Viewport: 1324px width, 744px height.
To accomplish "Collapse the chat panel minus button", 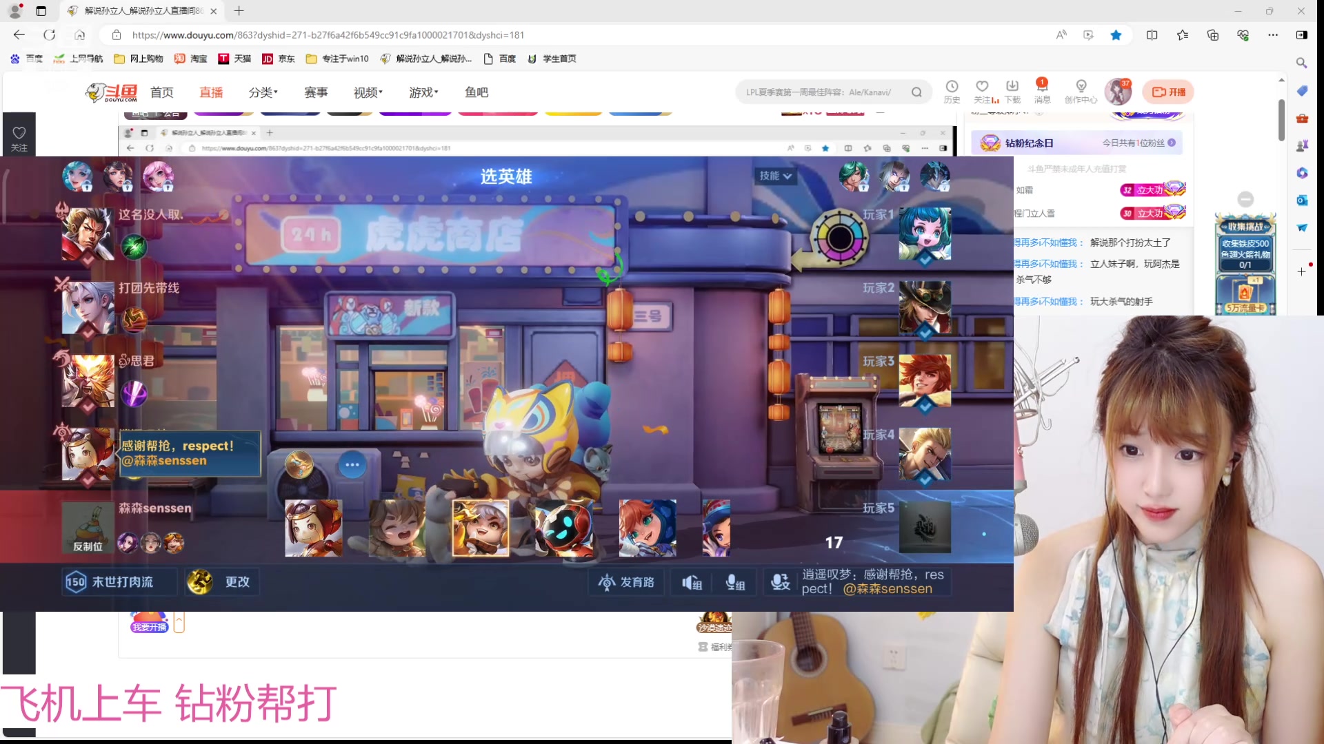I will pyautogui.click(x=1245, y=199).
